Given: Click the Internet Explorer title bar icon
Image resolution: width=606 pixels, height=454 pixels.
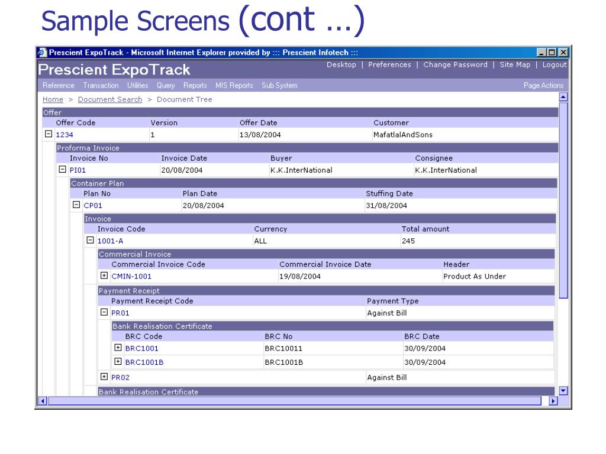Looking at the screenshot, I should click(43, 52).
